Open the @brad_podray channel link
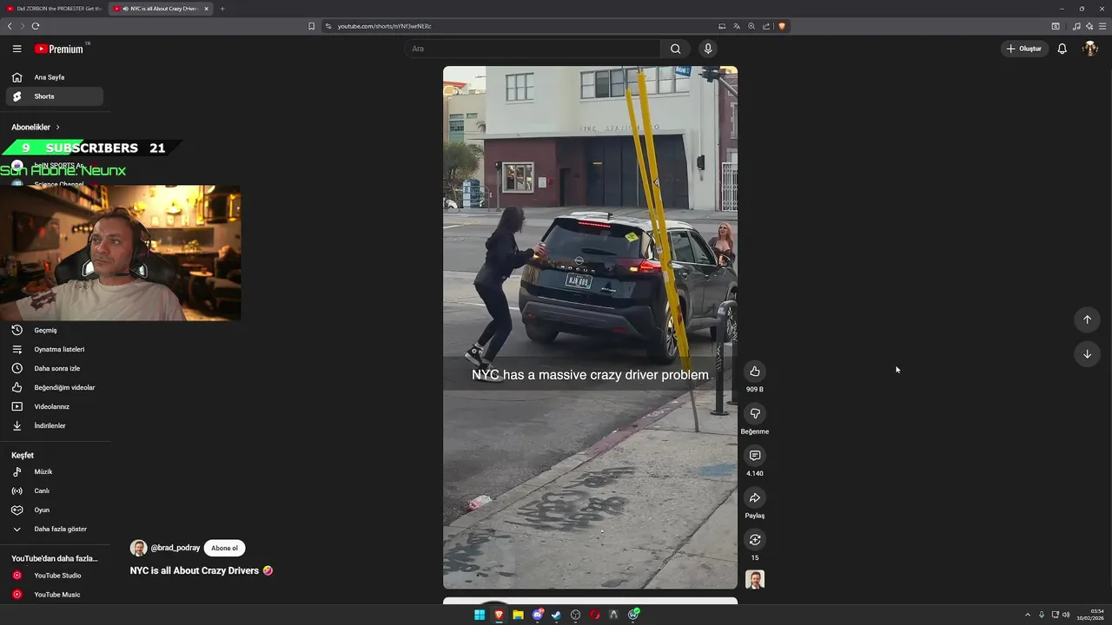Viewport: 1112px width, 625px height. [x=175, y=548]
